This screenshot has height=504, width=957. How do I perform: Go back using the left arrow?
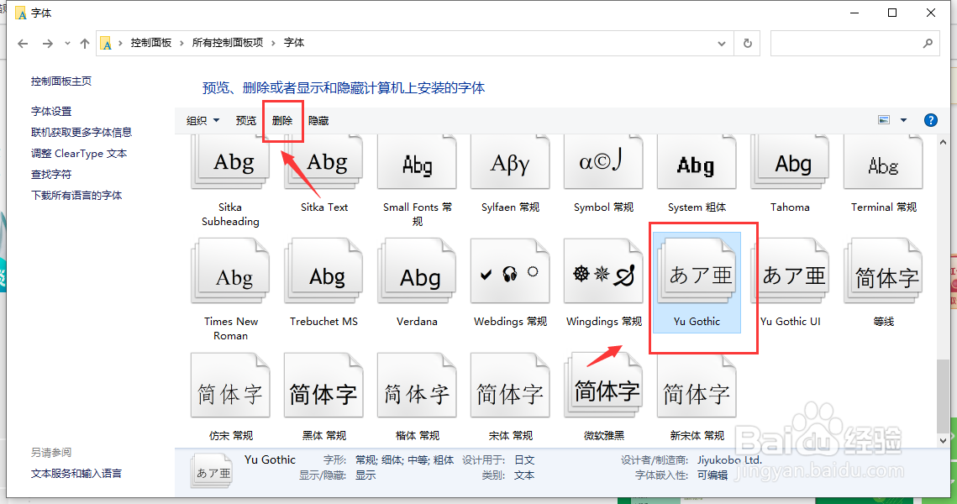coord(24,44)
